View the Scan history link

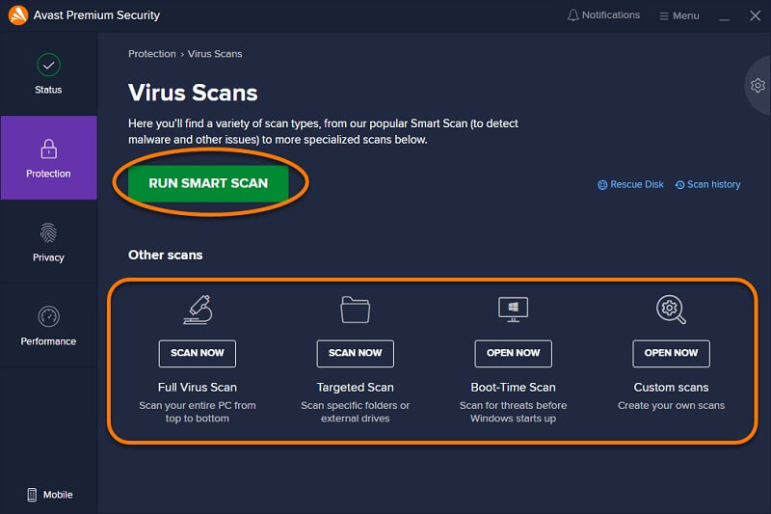pyautogui.click(x=713, y=184)
